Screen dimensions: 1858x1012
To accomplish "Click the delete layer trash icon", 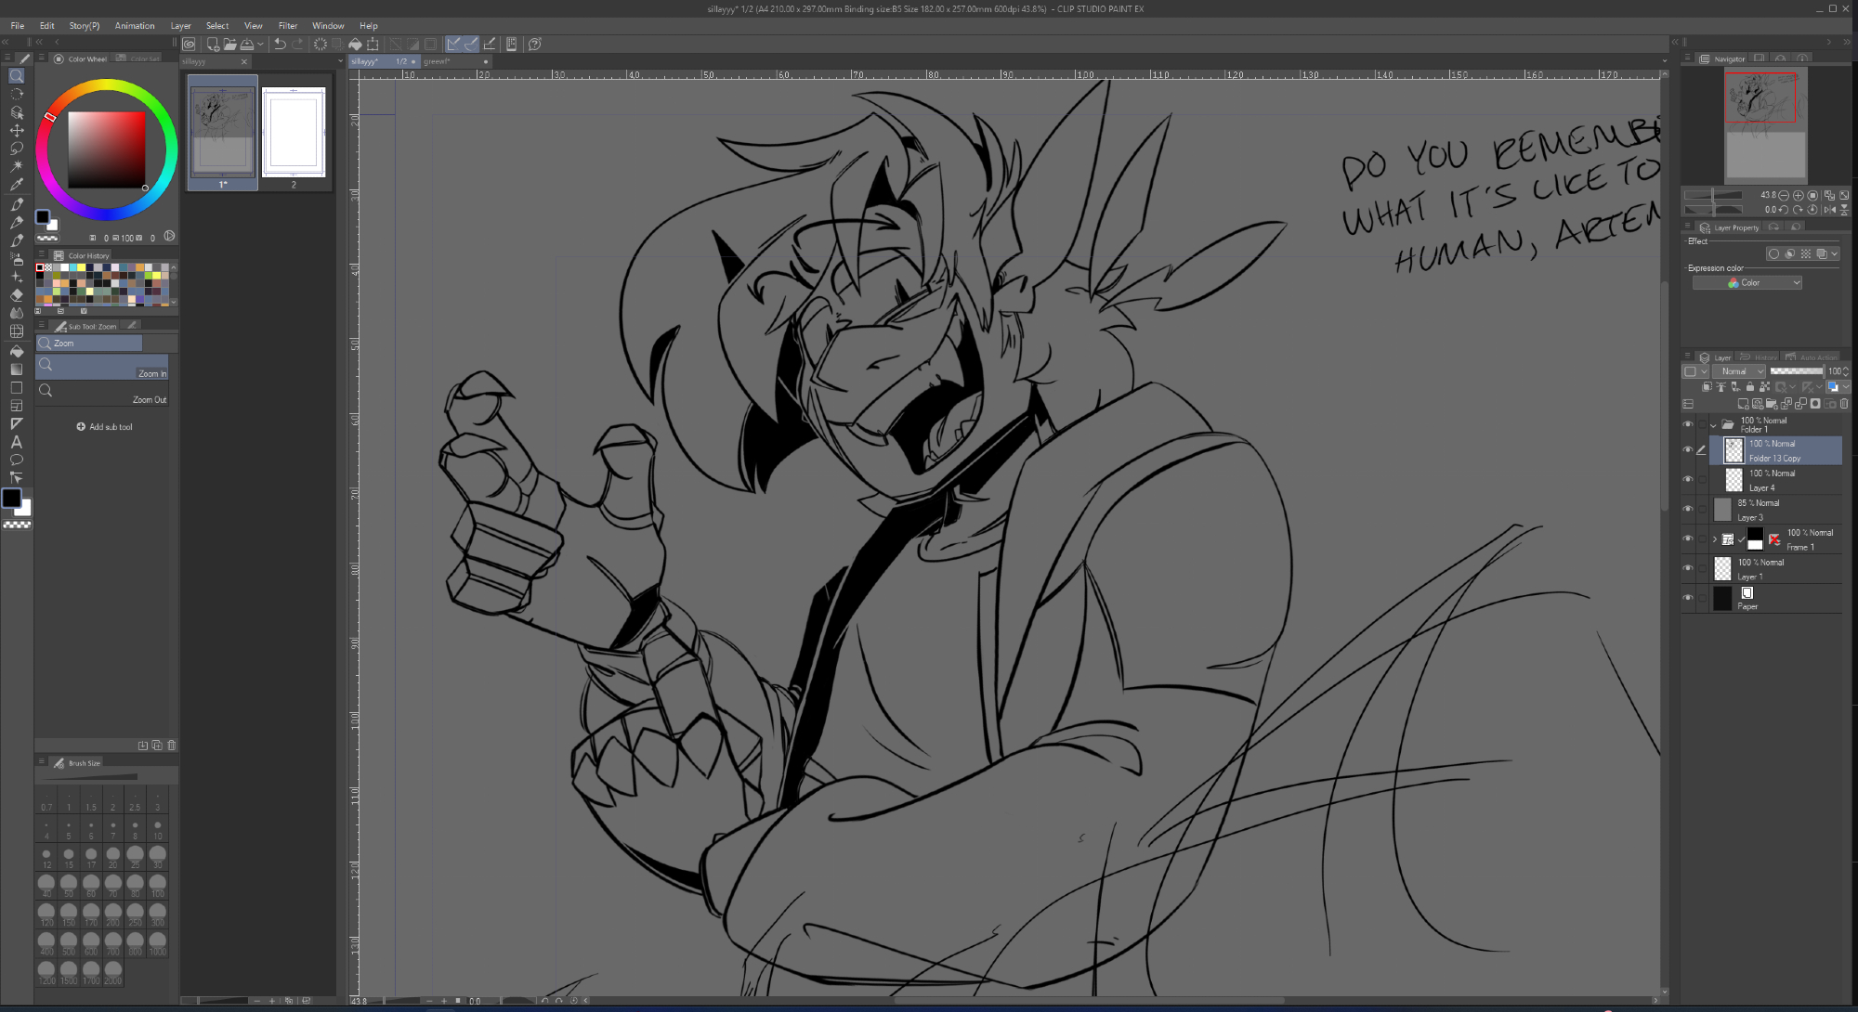I will (1844, 404).
